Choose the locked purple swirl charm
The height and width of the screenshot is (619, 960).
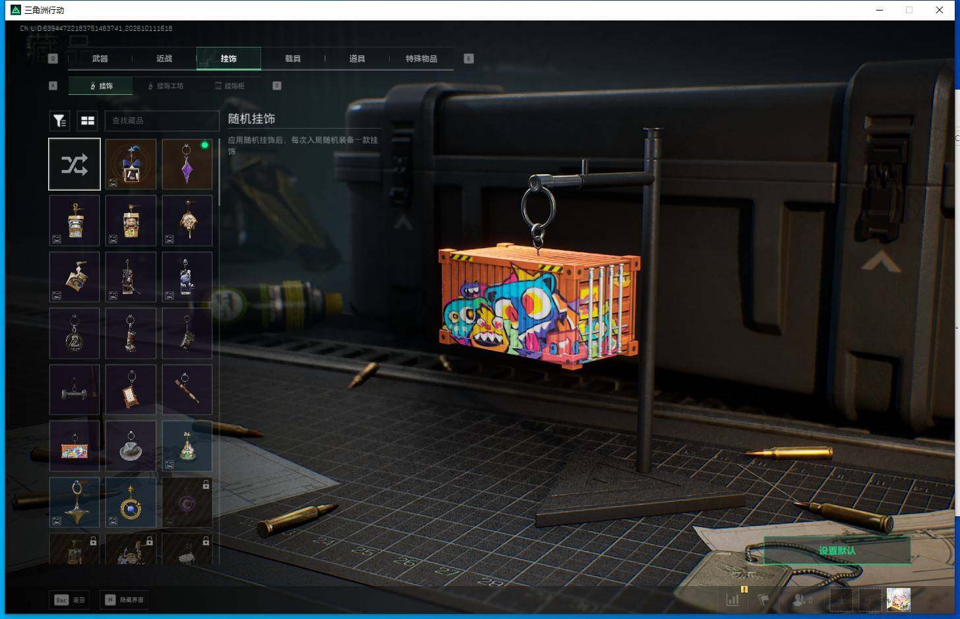[187, 502]
